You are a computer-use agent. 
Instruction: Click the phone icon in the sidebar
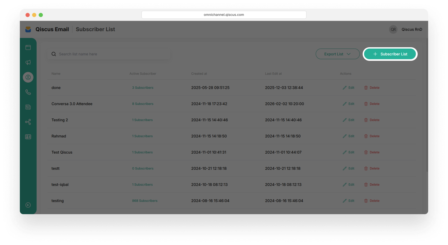click(x=28, y=92)
